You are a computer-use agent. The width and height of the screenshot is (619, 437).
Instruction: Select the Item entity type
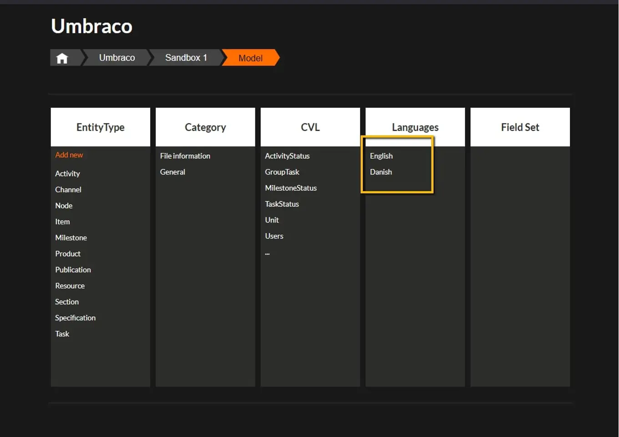coord(62,222)
